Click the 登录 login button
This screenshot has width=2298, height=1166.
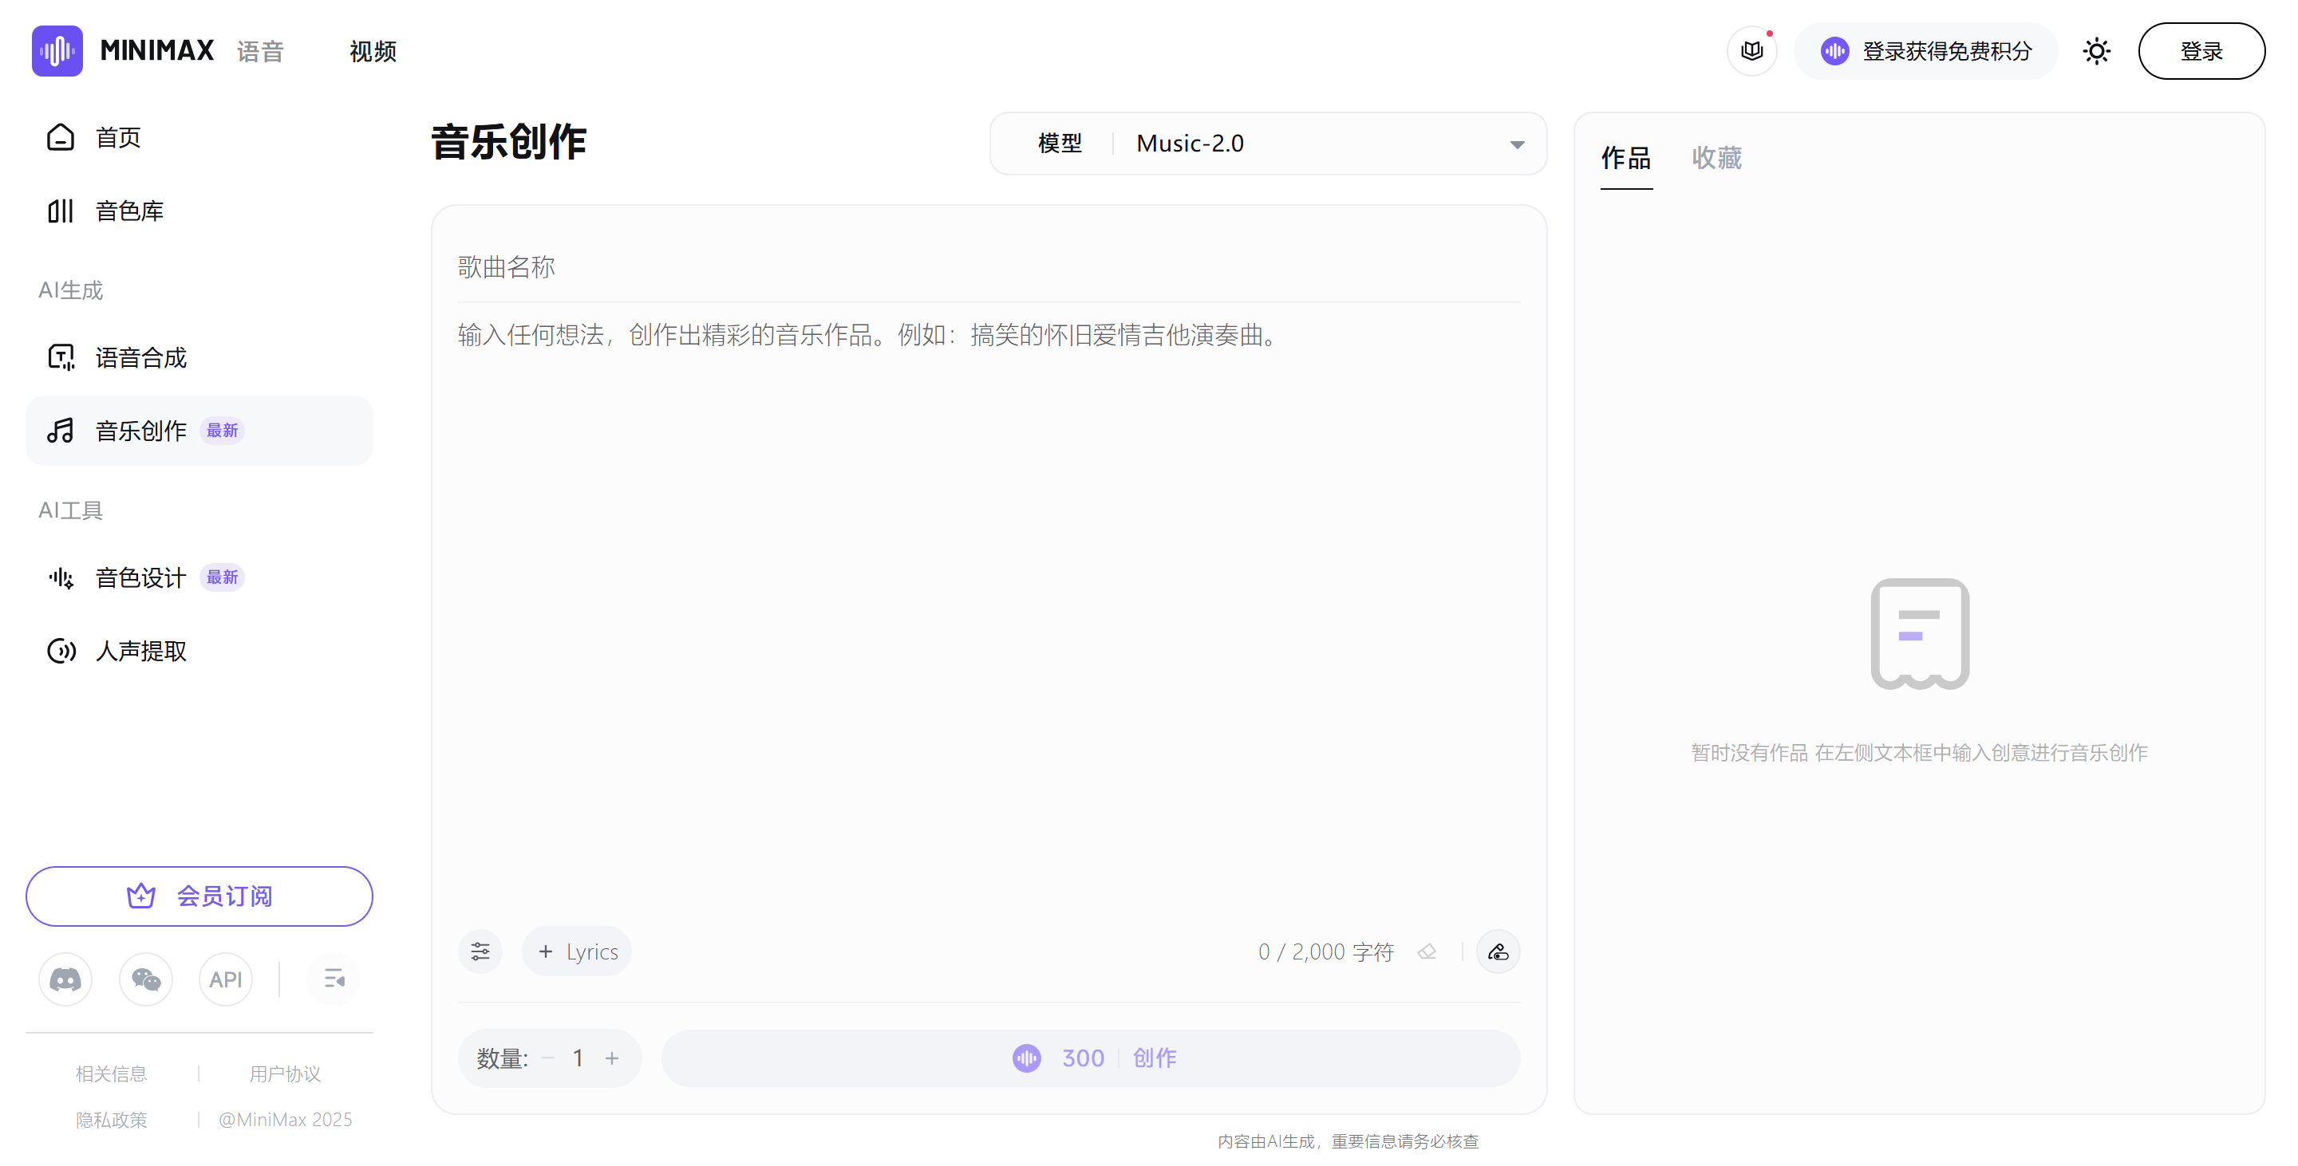[x=2201, y=51]
